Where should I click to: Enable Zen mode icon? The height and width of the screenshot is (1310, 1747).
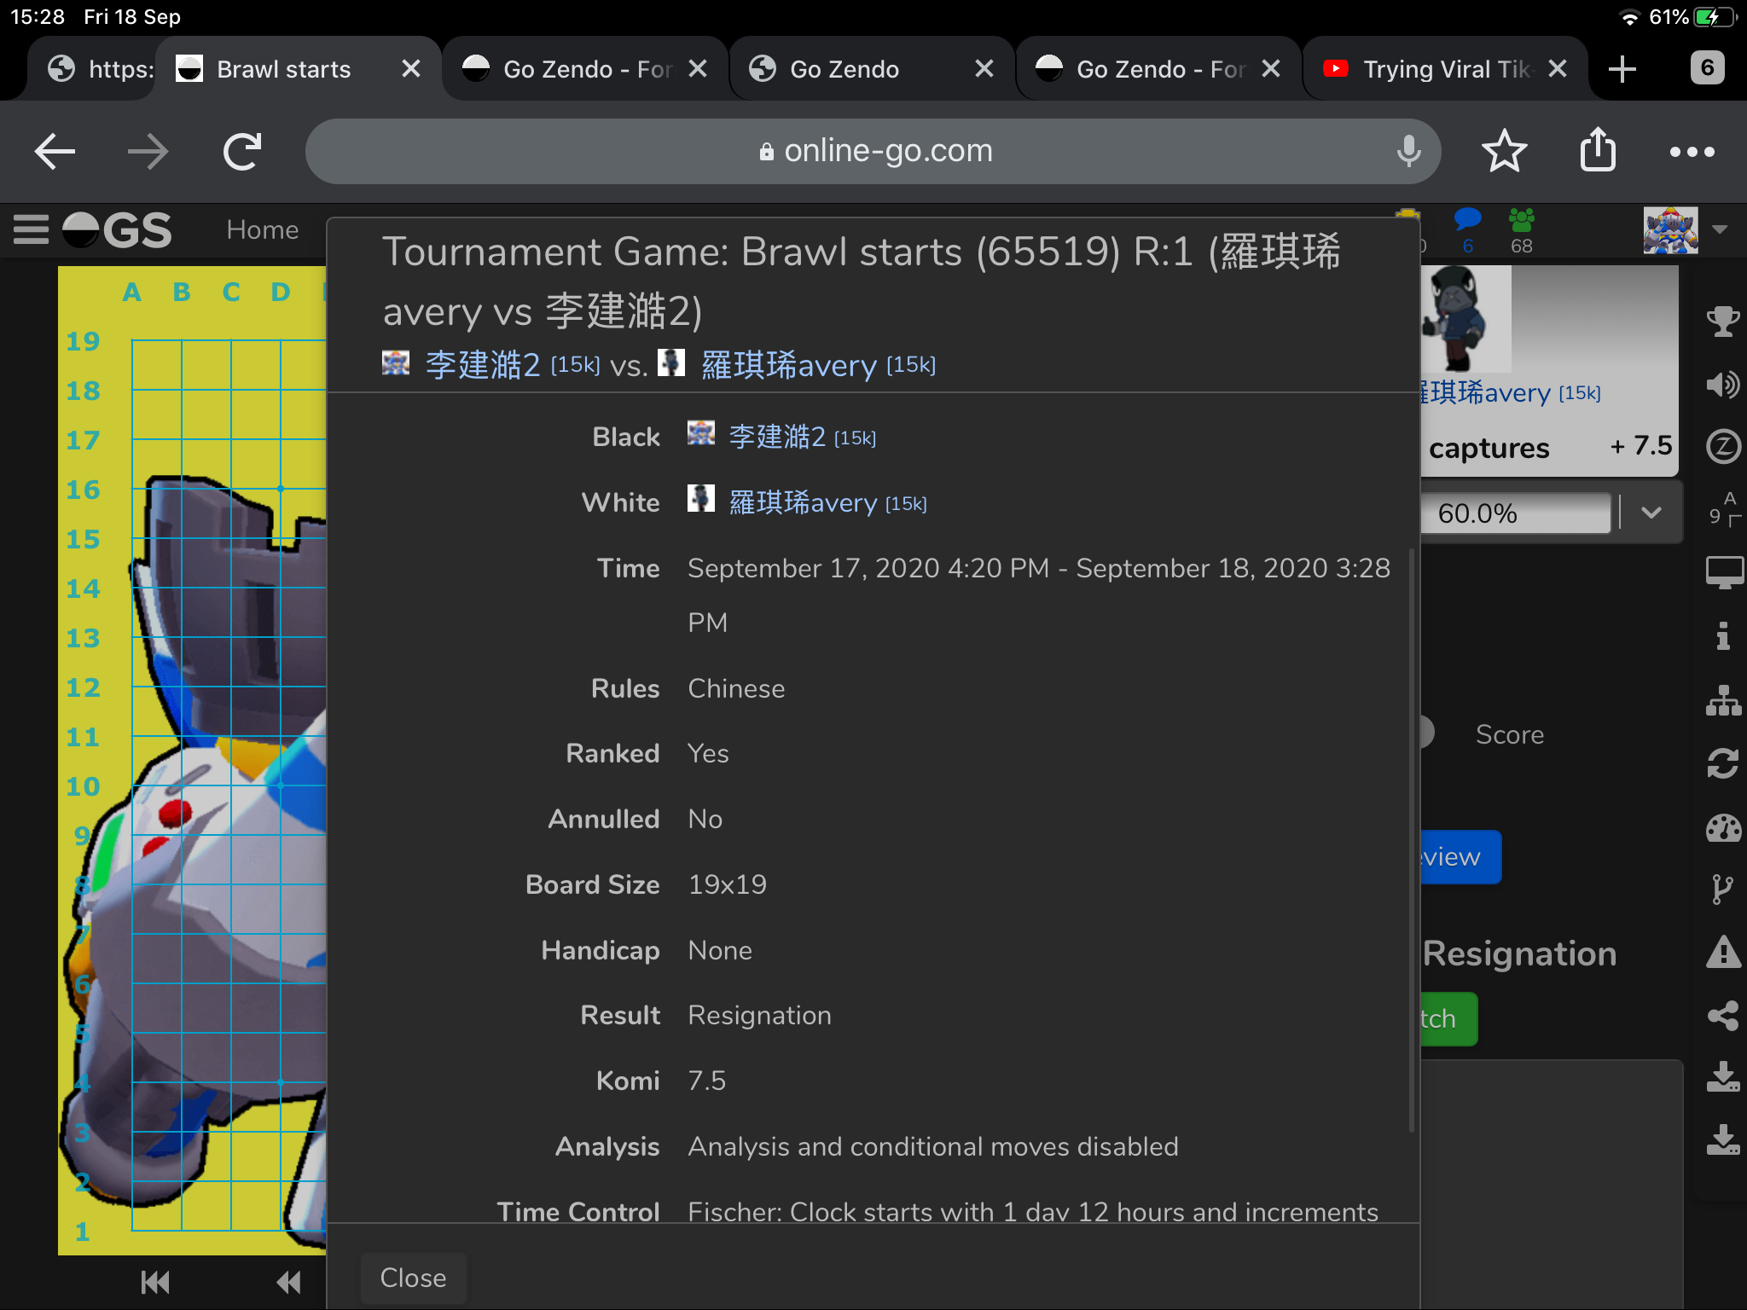pyautogui.click(x=1722, y=446)
